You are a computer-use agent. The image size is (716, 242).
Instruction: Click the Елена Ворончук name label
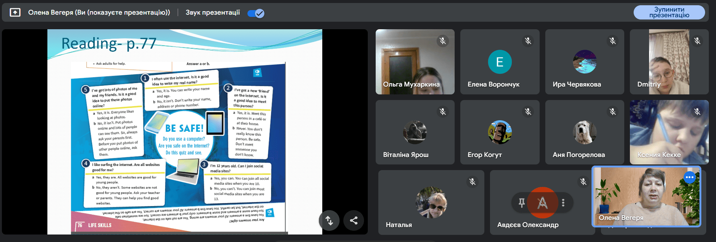point(493,84)
